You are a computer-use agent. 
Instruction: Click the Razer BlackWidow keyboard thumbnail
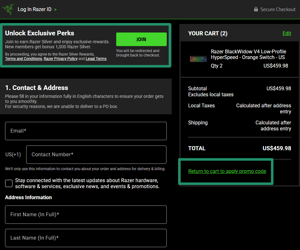[x=198, y=59]
